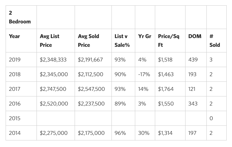The width and height of the screenshot is (232, 147).
Task: Select the "Yr Gr" header cell
Action: coord(145,36)
